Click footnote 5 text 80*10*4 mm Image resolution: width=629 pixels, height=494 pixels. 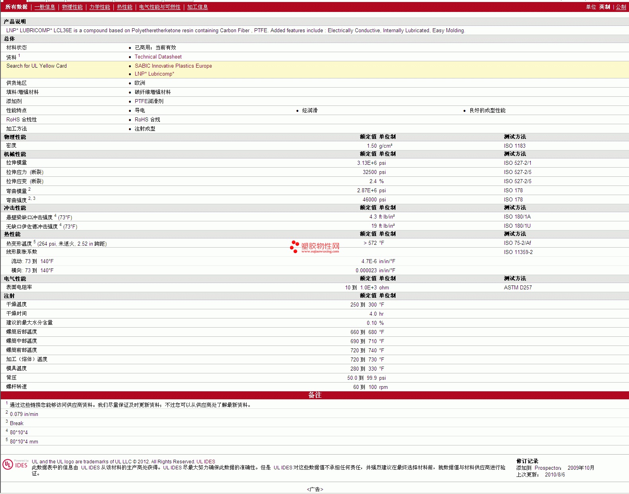[24, 442]
